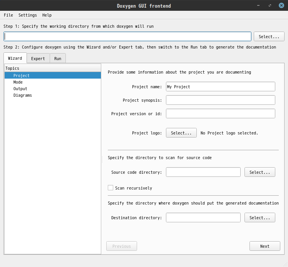Minimize the Doxygen GUI window
288x267 pixels.
pyautogui.click(x=258, y=5)
